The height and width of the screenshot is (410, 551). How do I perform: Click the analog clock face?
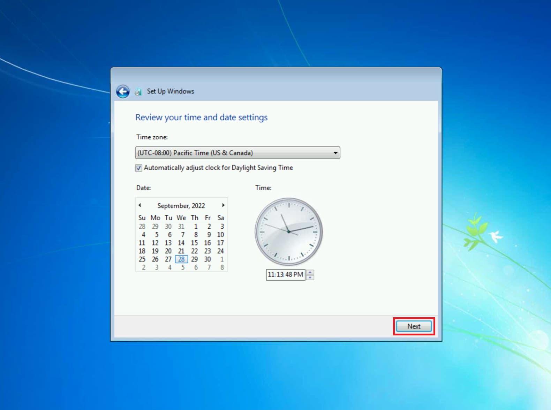tap(289, 231)
